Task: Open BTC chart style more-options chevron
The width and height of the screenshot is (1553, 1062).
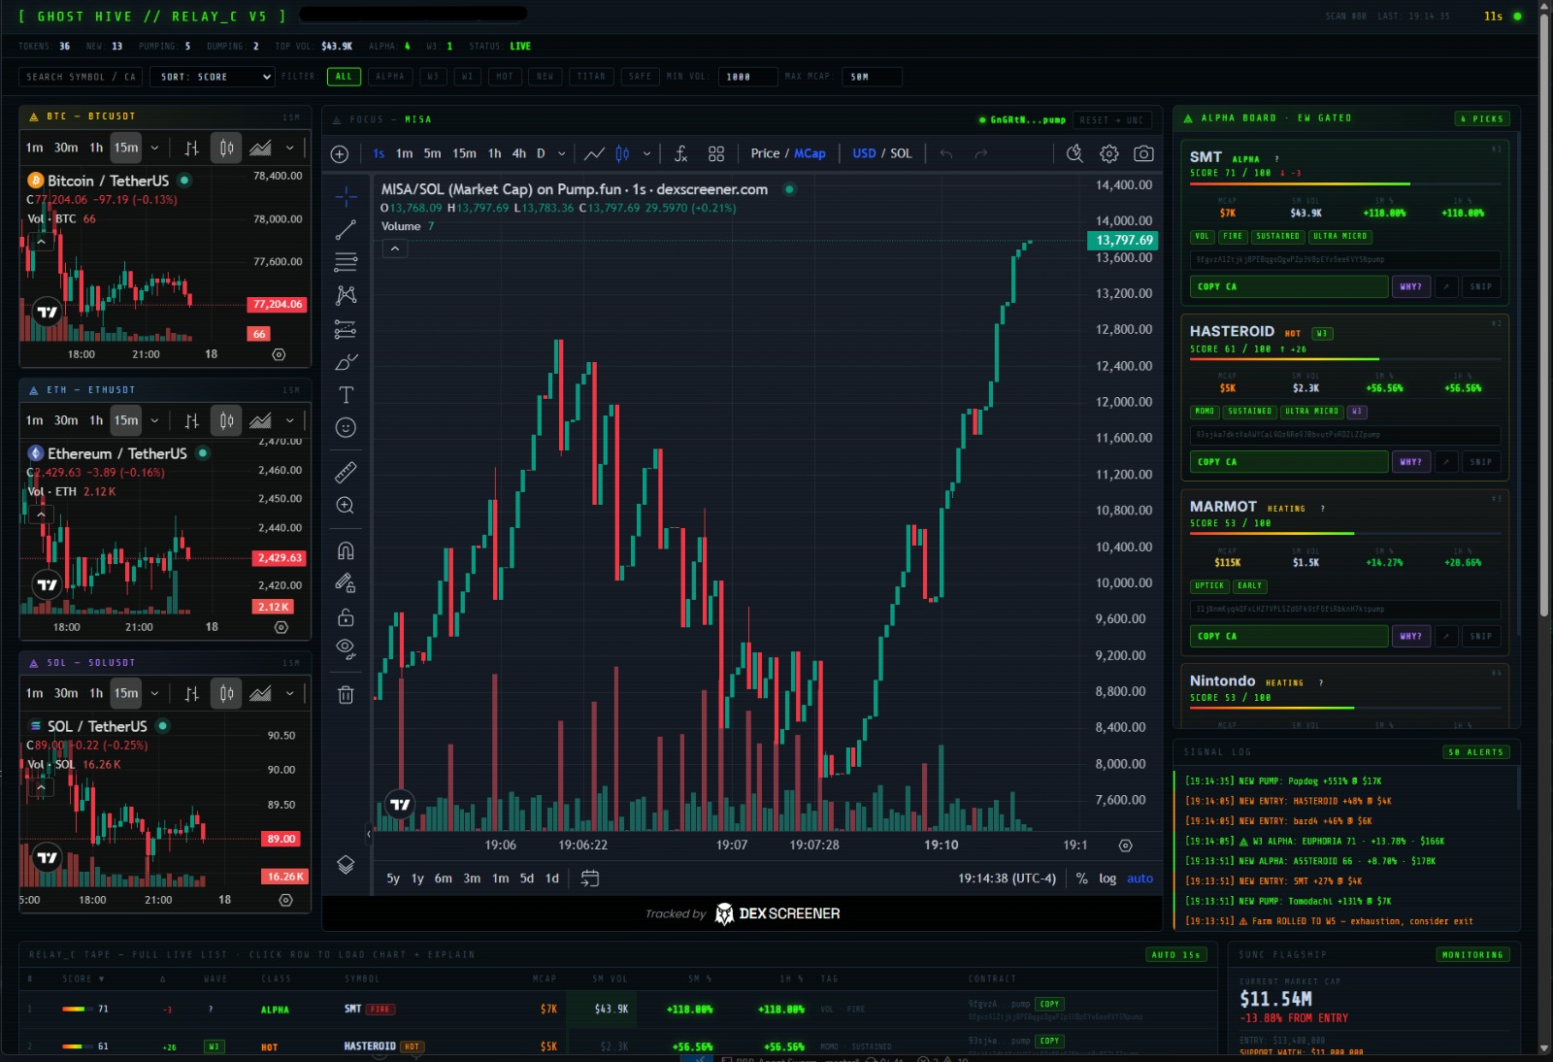Action: pyautogui.click(x=289, y=148)
